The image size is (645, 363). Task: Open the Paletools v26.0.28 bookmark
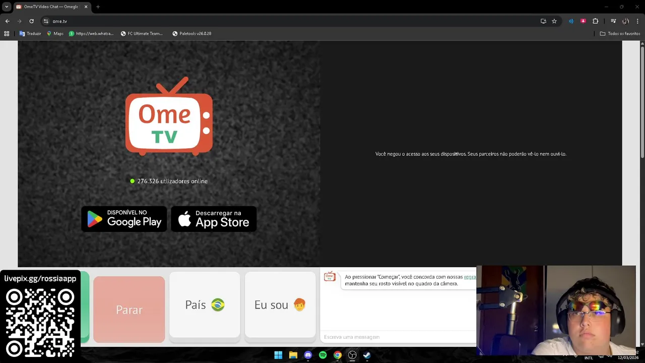coord(191,33)
